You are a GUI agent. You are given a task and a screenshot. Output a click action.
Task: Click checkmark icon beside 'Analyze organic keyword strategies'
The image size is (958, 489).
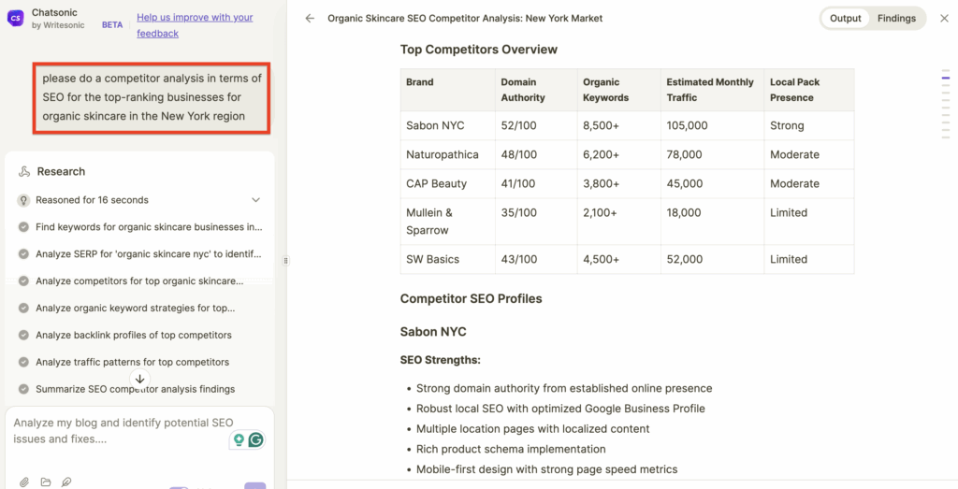click(23, 309)
